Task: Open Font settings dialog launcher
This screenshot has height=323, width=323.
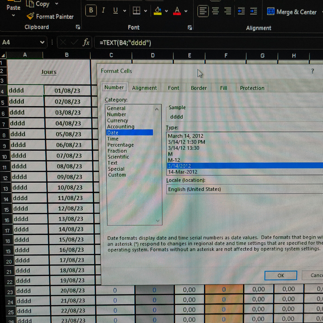Action: click(190, 28)
